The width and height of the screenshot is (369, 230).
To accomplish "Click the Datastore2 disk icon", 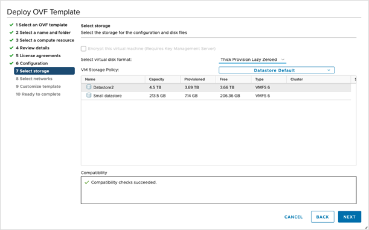I will point(89,87).
